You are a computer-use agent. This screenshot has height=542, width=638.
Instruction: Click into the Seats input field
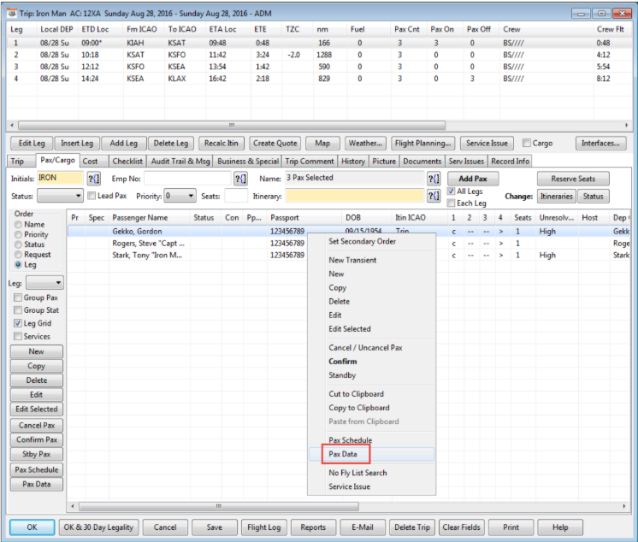(236, 197)
